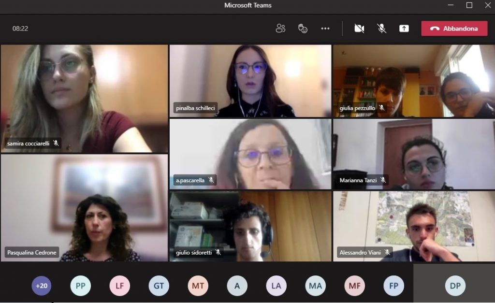Click Alessandro Viani's muted mic icon

pos(387,252)
